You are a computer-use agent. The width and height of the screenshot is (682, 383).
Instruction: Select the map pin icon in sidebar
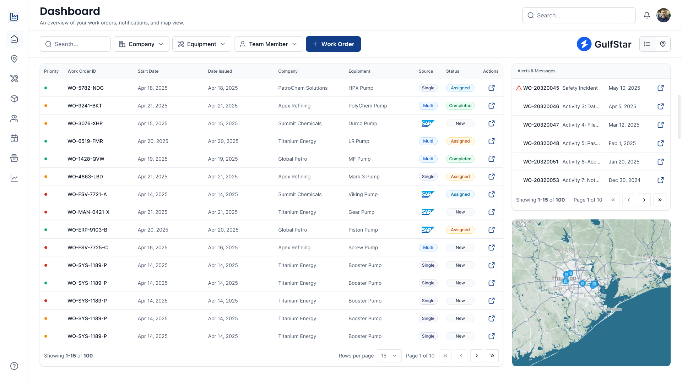click(14, 59)
